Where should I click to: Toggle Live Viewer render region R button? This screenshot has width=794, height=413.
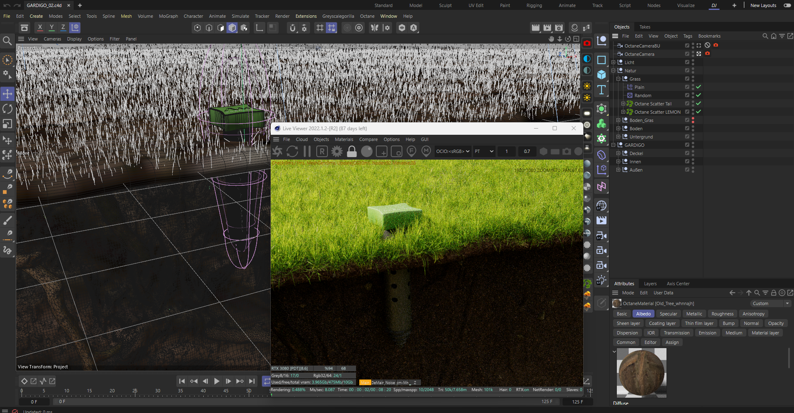[322, 151]
